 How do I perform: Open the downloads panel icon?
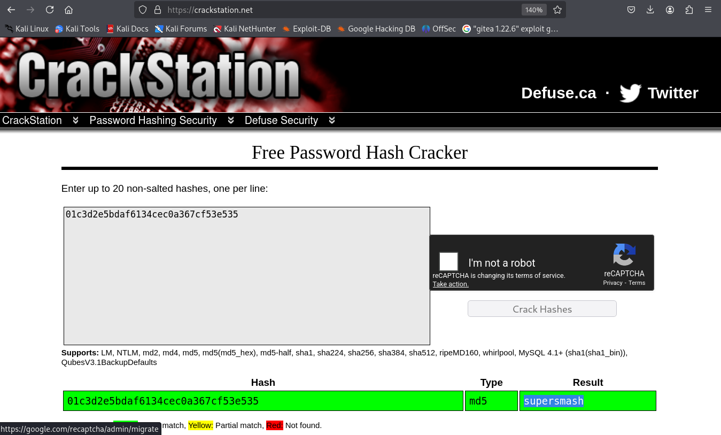pos(650,10)
